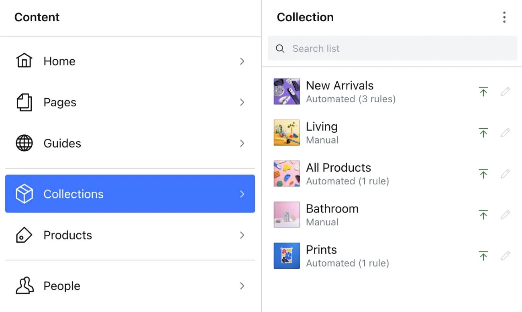The height and width of the screenshot is (312, 522).
Task: Click the Pages icon
Action: pos(24,102)
